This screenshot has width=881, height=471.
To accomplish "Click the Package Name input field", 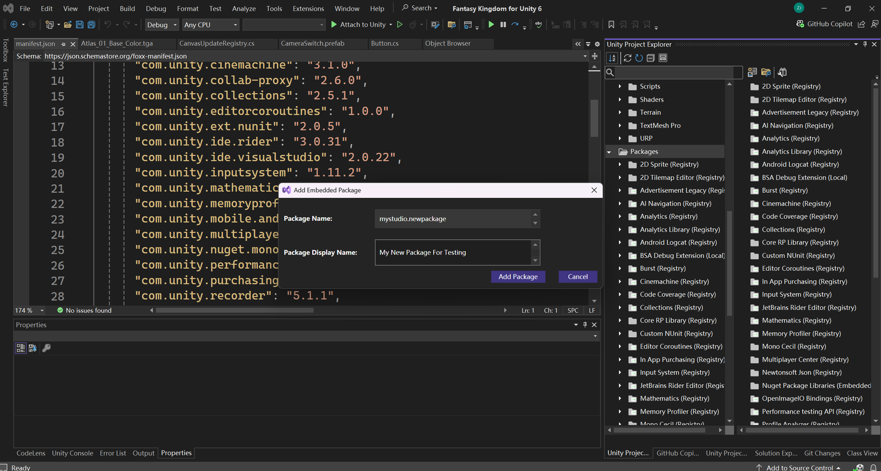I will coord(453,219).
